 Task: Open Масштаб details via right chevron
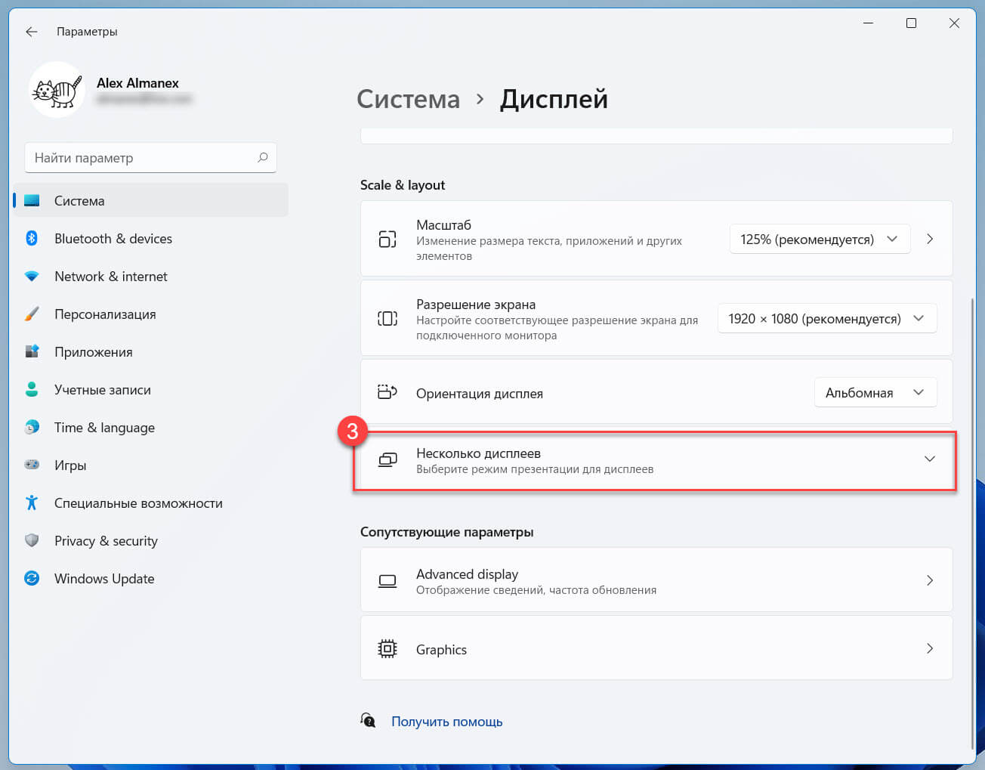tap(930, 240)
